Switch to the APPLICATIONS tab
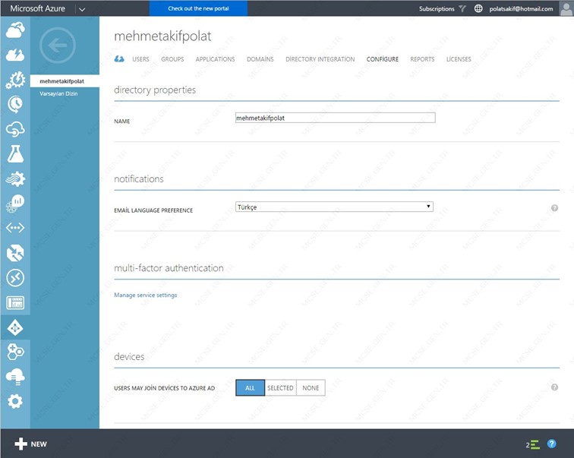The image size is (574, 458). click(x=216, y=59)
